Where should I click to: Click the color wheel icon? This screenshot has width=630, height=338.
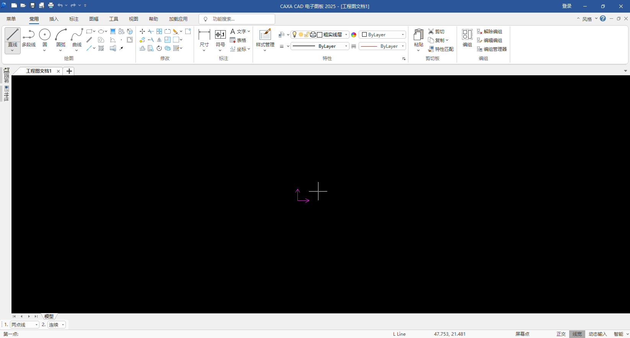pos(354,35)
